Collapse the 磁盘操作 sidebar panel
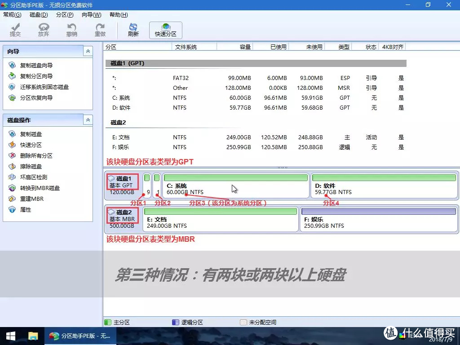The image size is (460, 345). (x=88, y=119)
